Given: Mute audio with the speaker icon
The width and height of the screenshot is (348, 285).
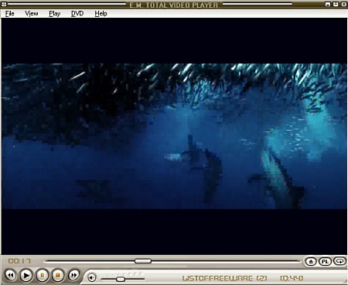Looking at the screenshot, I should (92, 277).
